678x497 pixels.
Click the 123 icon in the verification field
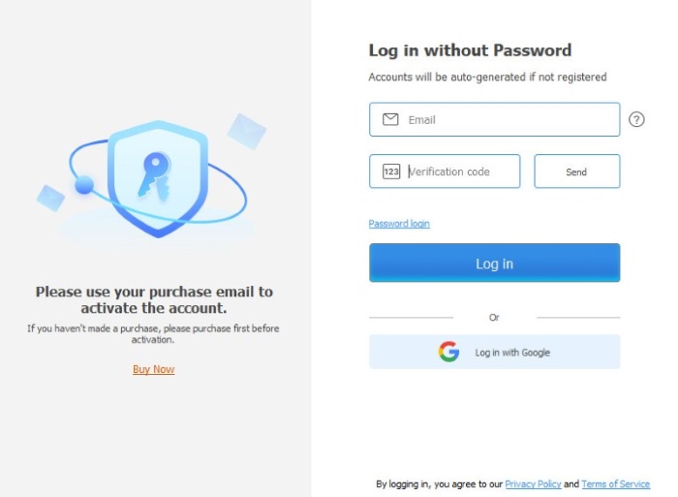(391, 171)
